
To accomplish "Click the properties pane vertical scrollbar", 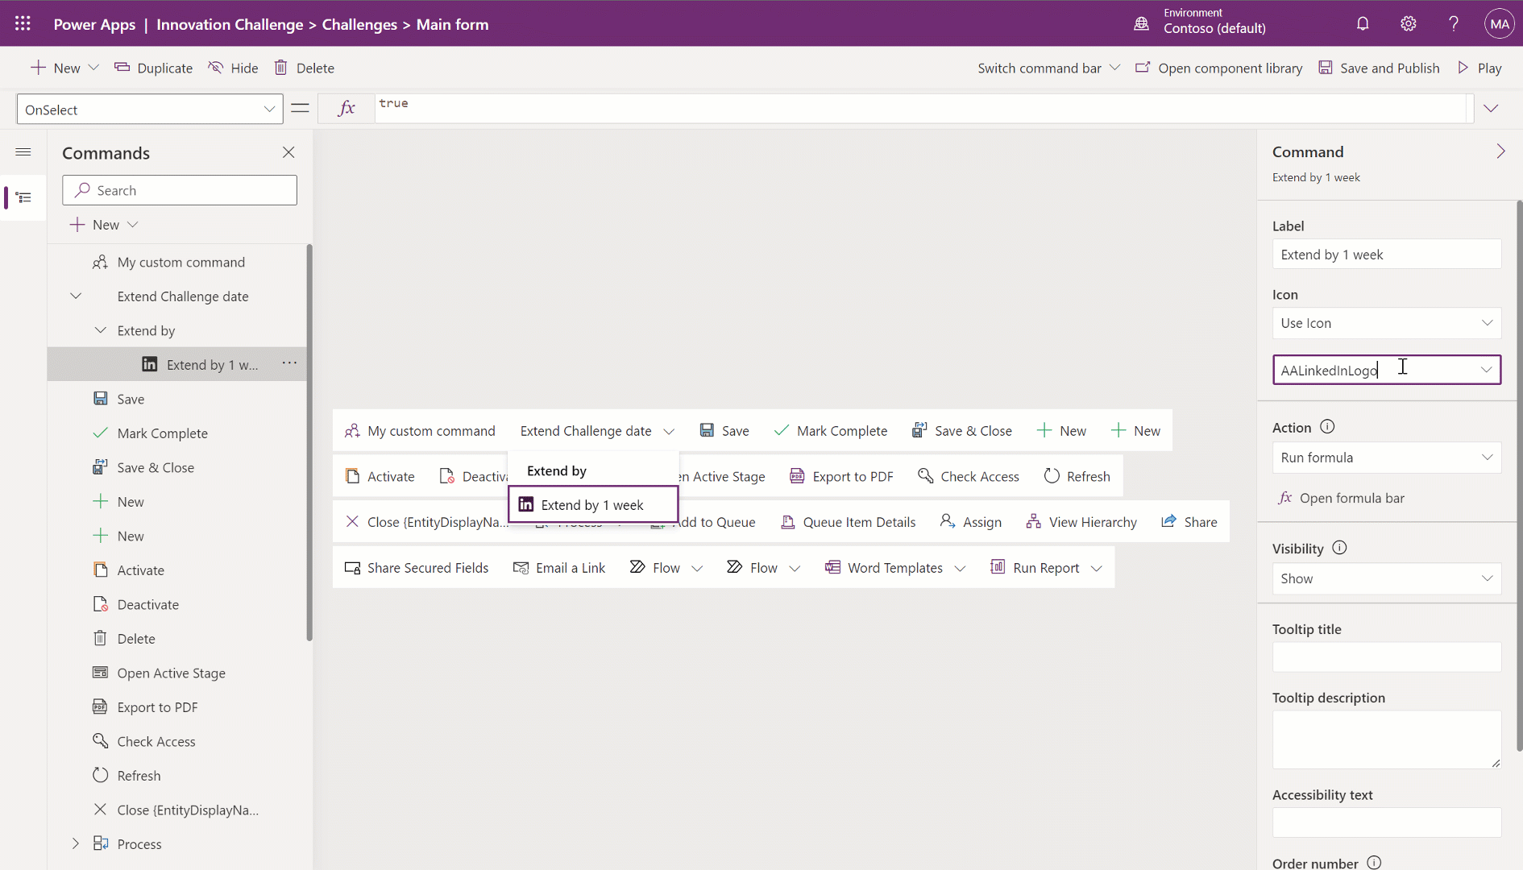I will (1519, 475).
